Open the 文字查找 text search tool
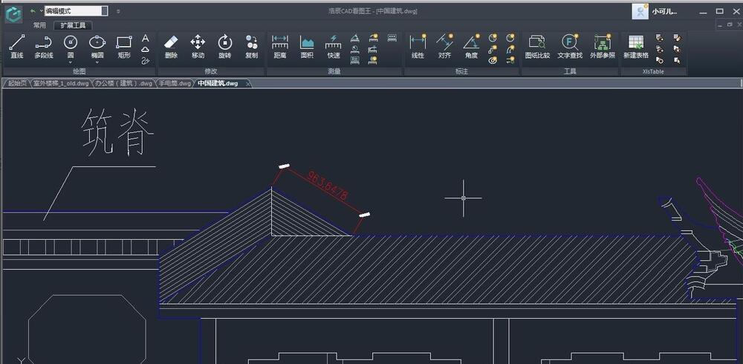 point(570,46)
